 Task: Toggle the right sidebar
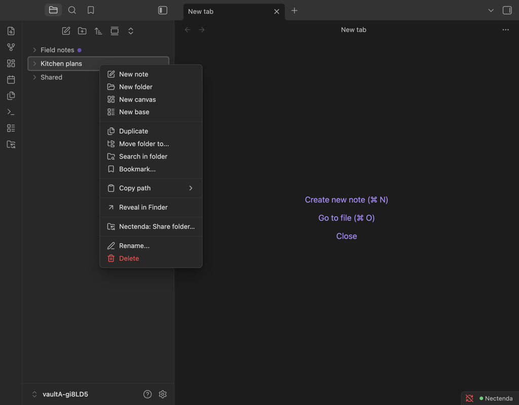507,10
